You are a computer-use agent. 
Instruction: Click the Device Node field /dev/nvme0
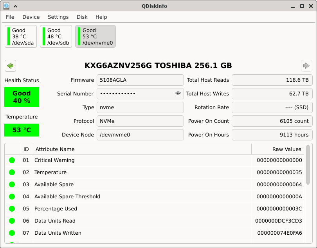pyautogui.click(x=140, y=135)
